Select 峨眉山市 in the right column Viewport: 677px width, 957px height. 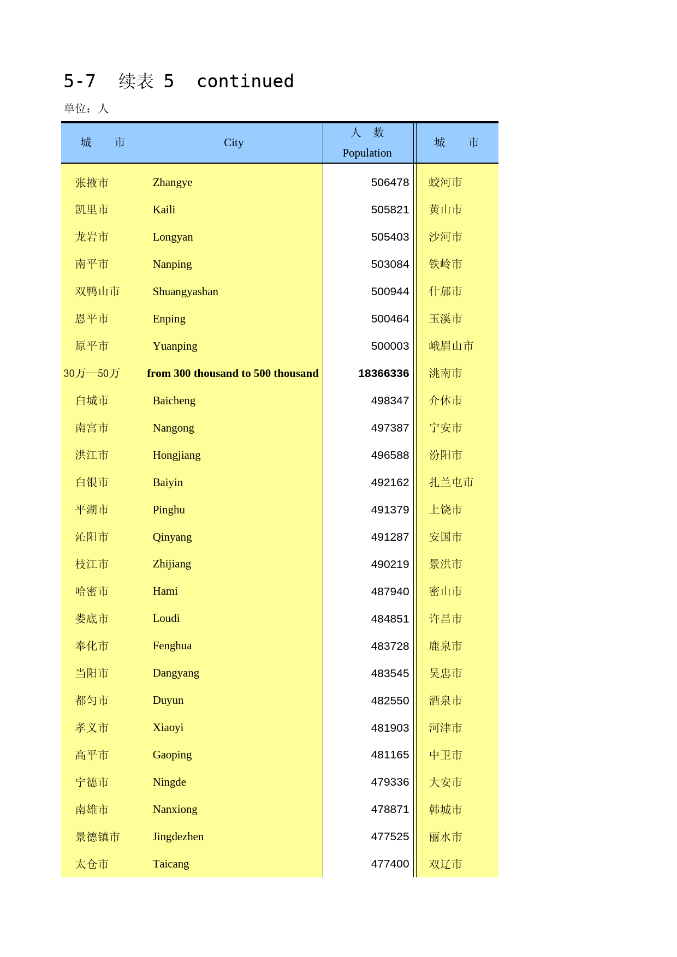[451, 346]
